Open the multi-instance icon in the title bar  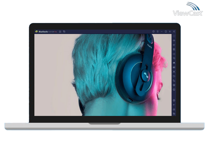[64, 32]
